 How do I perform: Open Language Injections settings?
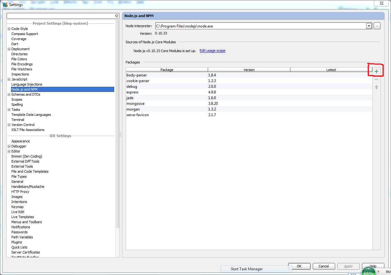point(27,84)
